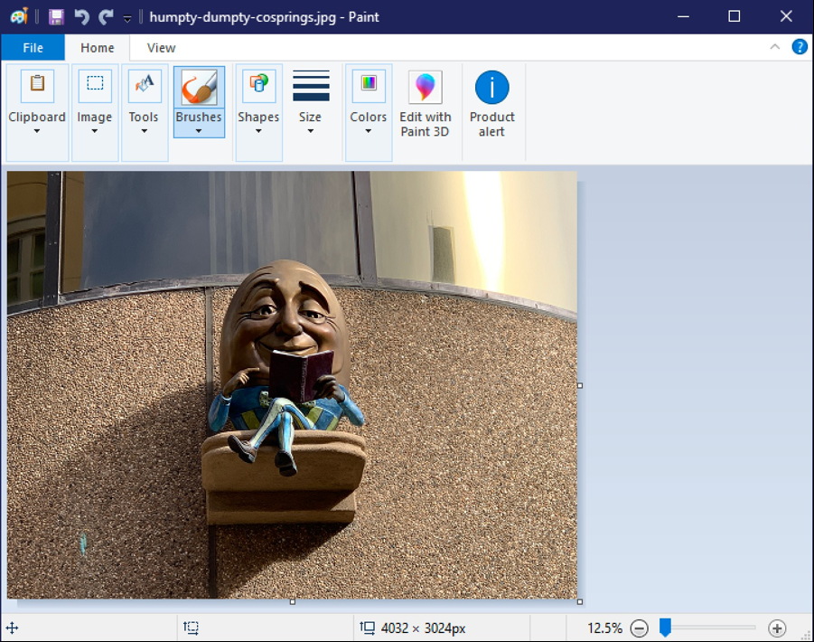Switch to the View tab
This screenshot has height=642, width=814.
click(x=161, y=48)
